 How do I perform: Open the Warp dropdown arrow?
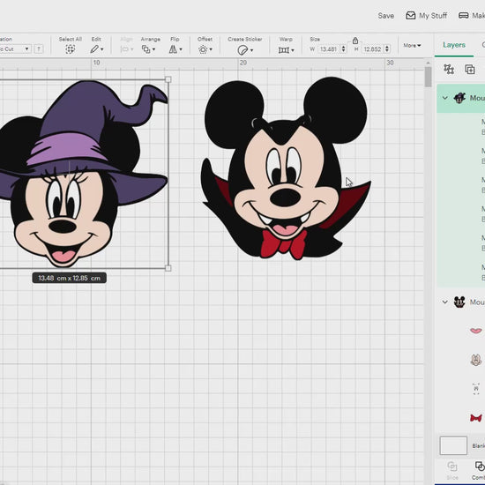(293, 50)
